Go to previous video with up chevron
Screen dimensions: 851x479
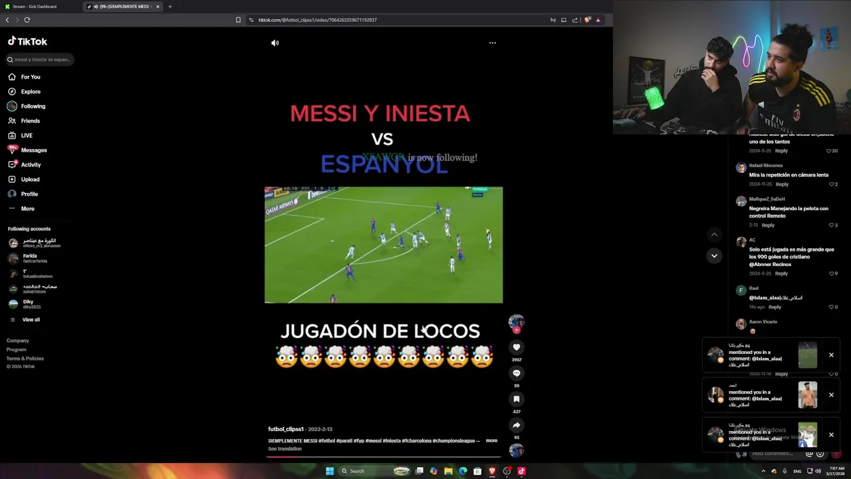pos(714,234)
